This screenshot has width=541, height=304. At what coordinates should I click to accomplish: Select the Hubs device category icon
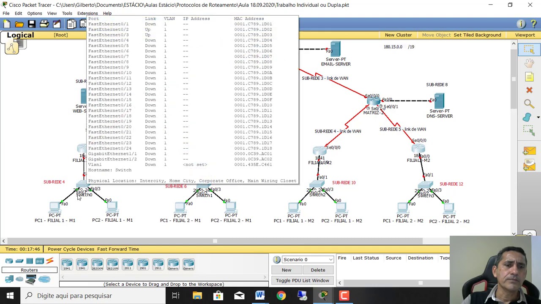[x=30, y=261]
